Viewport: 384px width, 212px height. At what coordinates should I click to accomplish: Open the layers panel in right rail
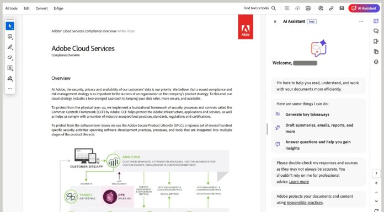pyautogui.click(x=376, y=62)
